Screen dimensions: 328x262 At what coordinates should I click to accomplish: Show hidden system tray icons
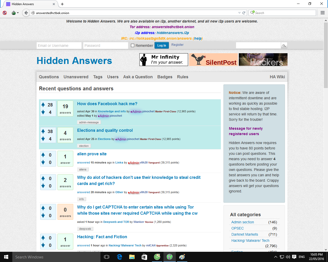[x=275, y=257]
